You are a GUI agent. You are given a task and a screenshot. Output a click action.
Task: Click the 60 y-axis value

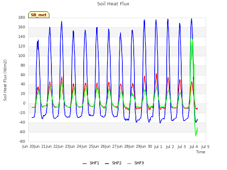click(x=23, y=75)
